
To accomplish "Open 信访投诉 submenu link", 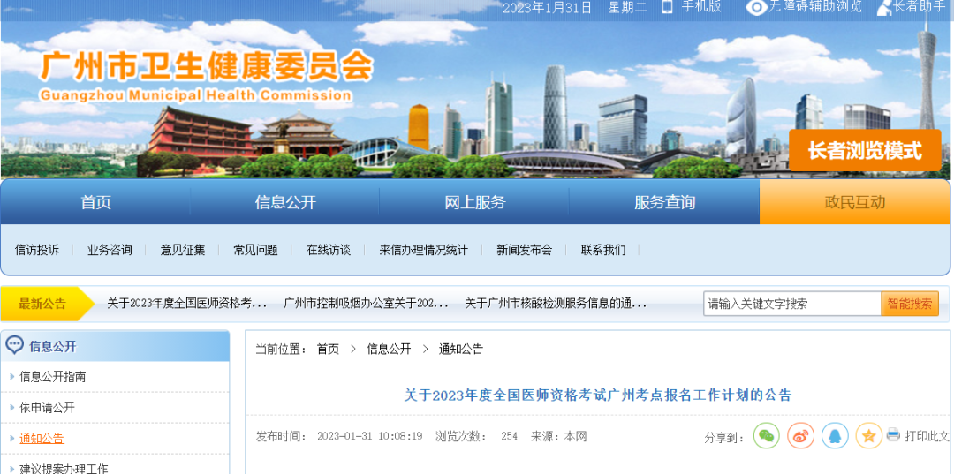I will coord(37,250).
